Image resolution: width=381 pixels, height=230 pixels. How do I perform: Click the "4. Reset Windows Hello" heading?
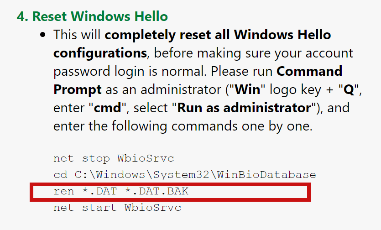(92, 16)
